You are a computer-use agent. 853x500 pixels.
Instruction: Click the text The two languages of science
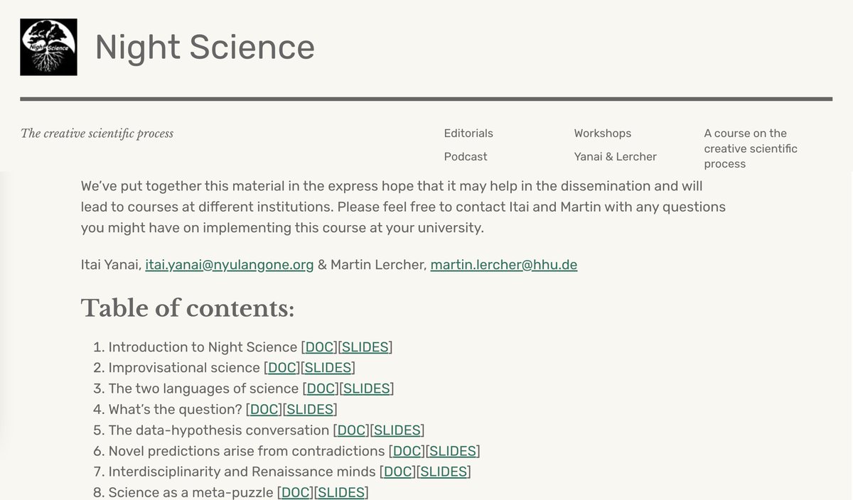[x=203, y=388]
